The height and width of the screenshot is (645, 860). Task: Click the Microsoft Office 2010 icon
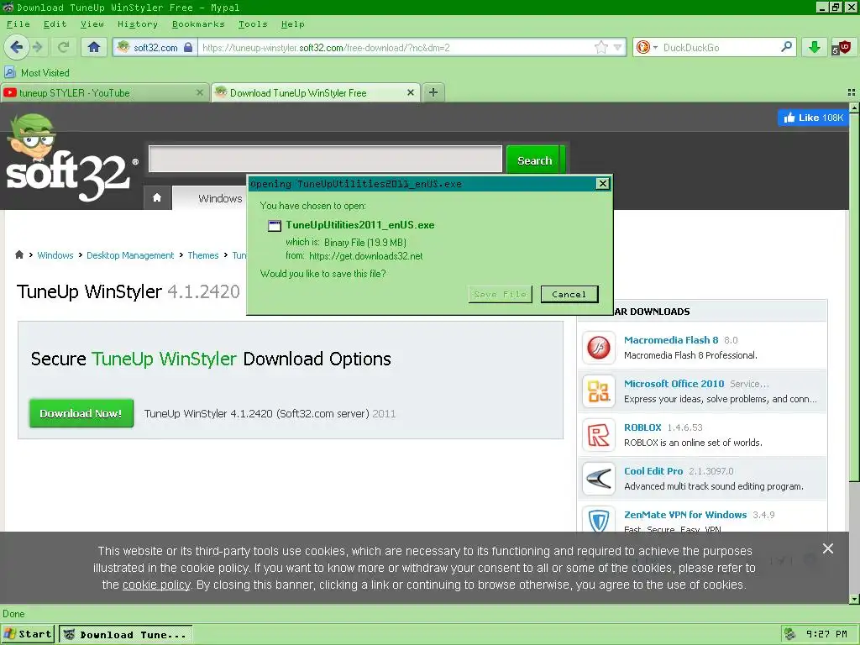[598, 391]
